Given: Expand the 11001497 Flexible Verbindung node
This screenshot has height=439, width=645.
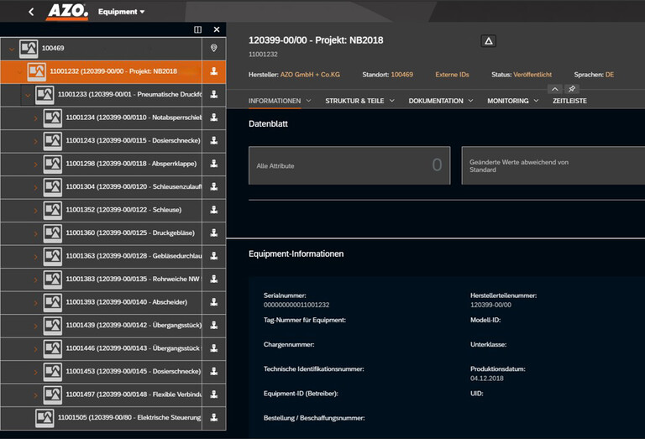Looking at the screenshot, I should point(35,395).
